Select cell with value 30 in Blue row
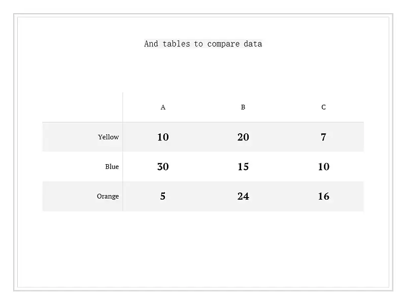The height and width of the screenshot is (304, 406). [163, 167]
